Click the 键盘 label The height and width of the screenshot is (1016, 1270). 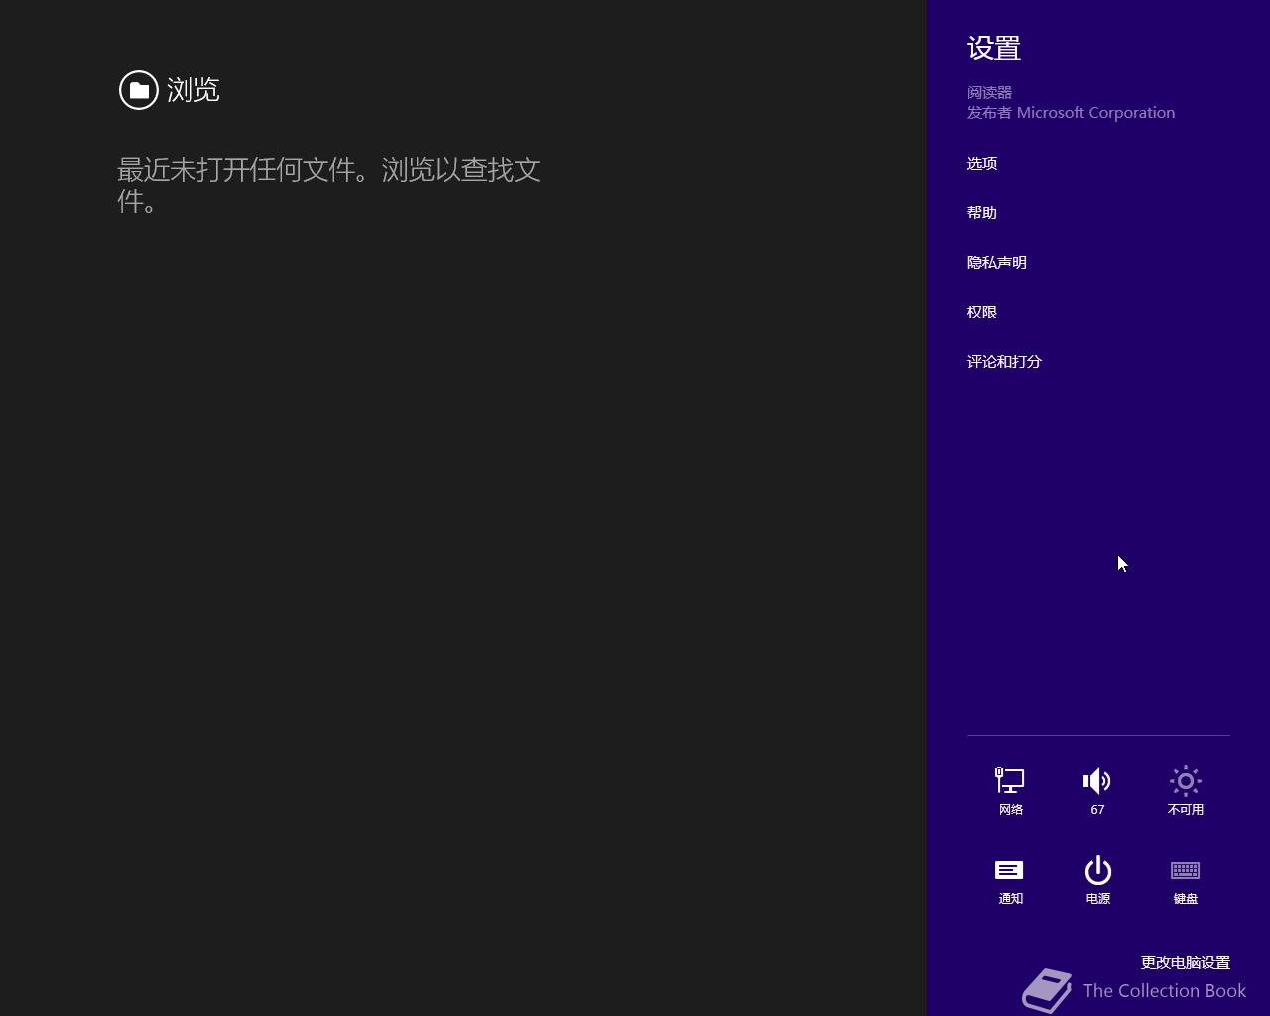pos(1185,898)
